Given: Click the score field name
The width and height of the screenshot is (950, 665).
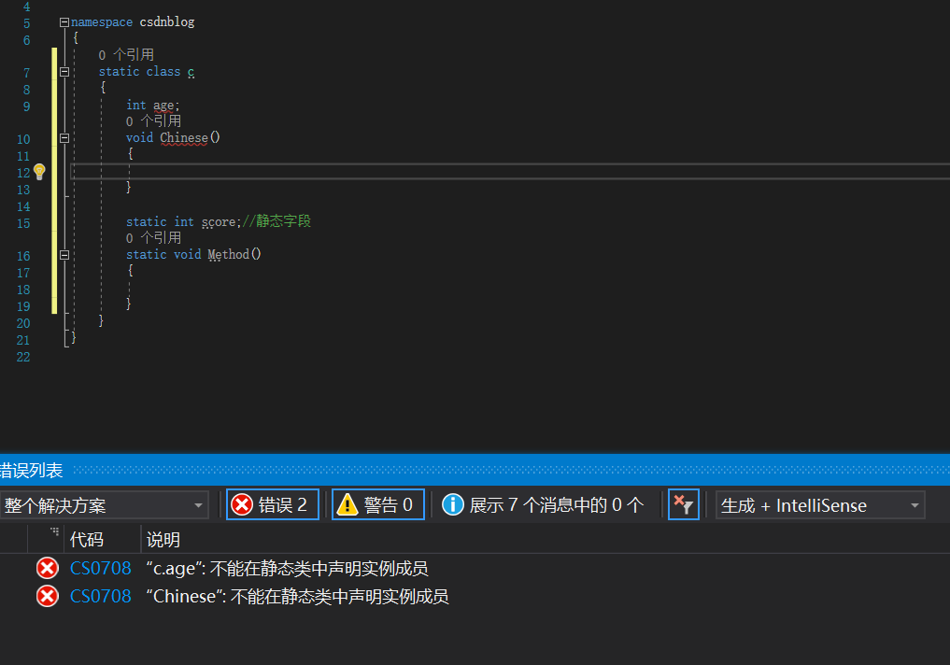Looking at the screenshot, I should [218, 221].
